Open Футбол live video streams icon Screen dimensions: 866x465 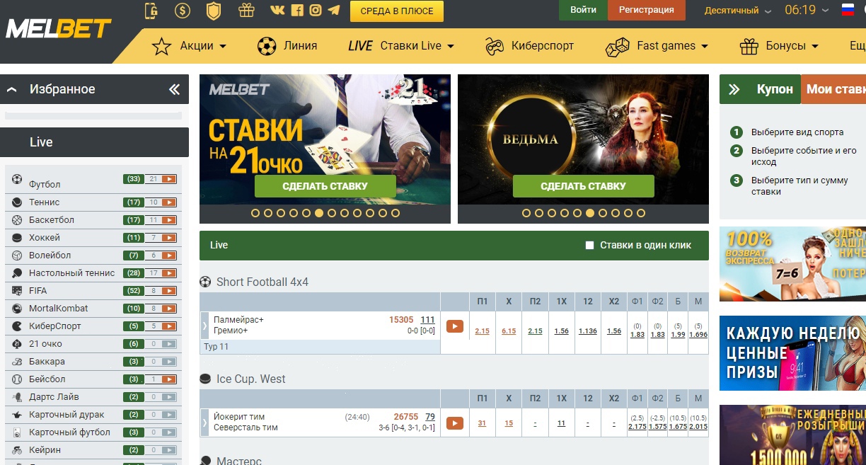point(168,179)
